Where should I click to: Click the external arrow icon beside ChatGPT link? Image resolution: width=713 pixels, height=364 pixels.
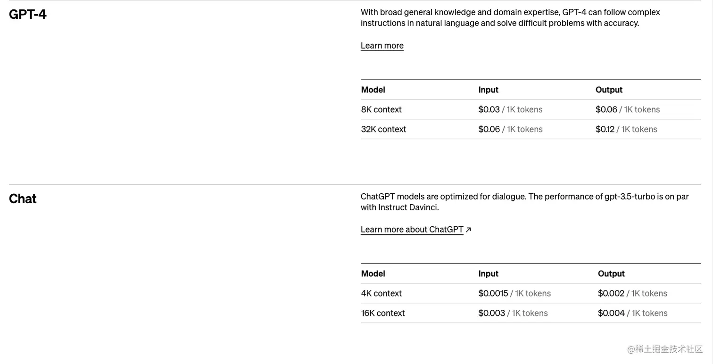point(468,230)
